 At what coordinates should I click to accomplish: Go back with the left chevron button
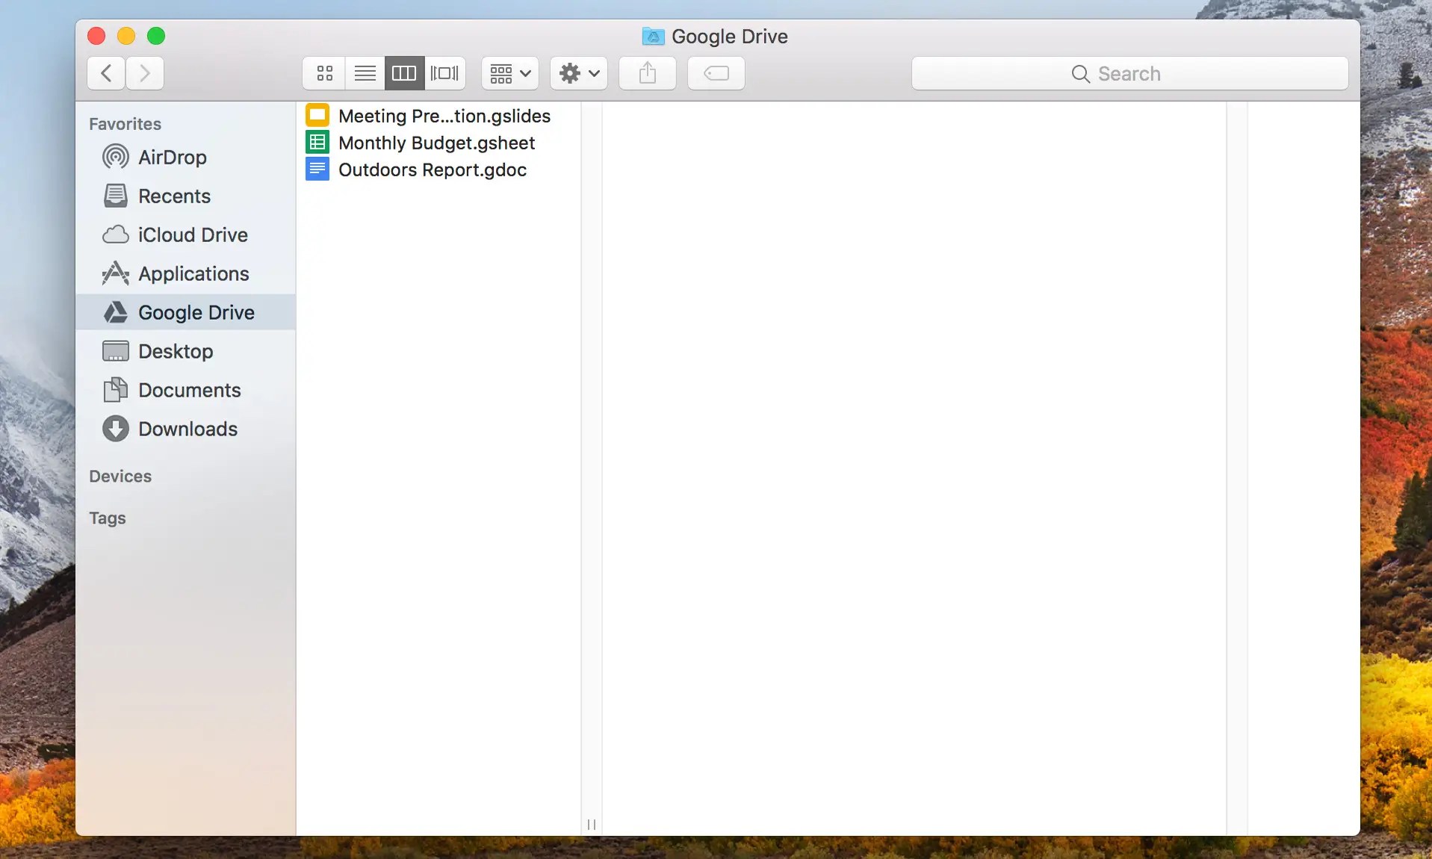click(x=106, y=73)
